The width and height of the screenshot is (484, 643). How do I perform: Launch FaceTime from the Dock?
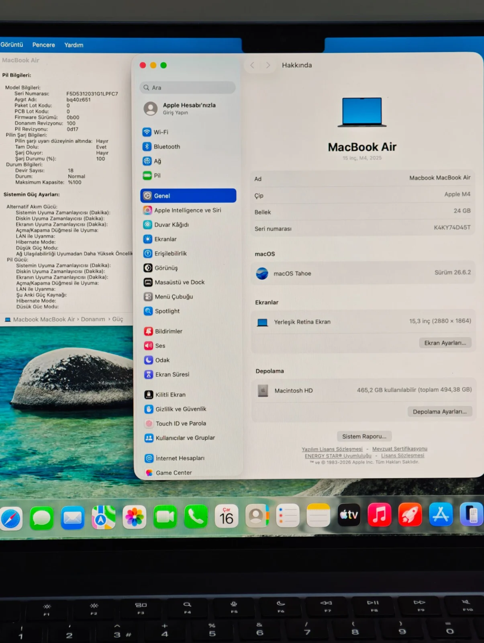165,516
